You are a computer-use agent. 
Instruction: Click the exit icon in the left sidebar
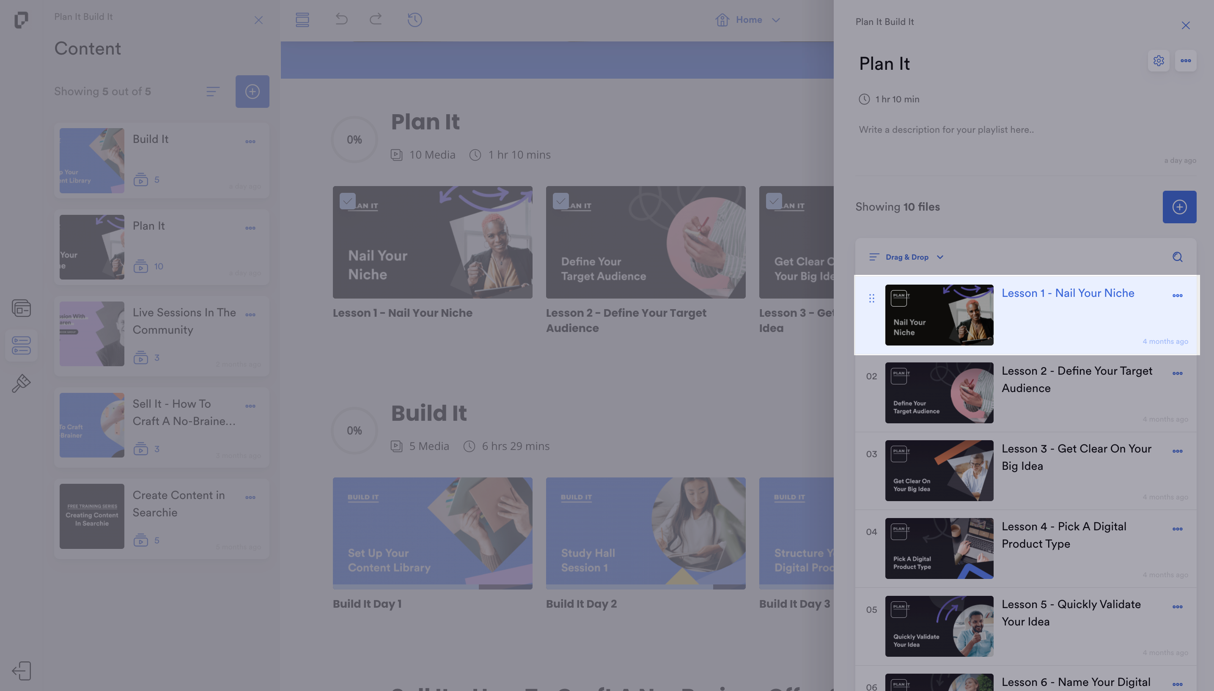pyautogui.click(x=21, y=671)
